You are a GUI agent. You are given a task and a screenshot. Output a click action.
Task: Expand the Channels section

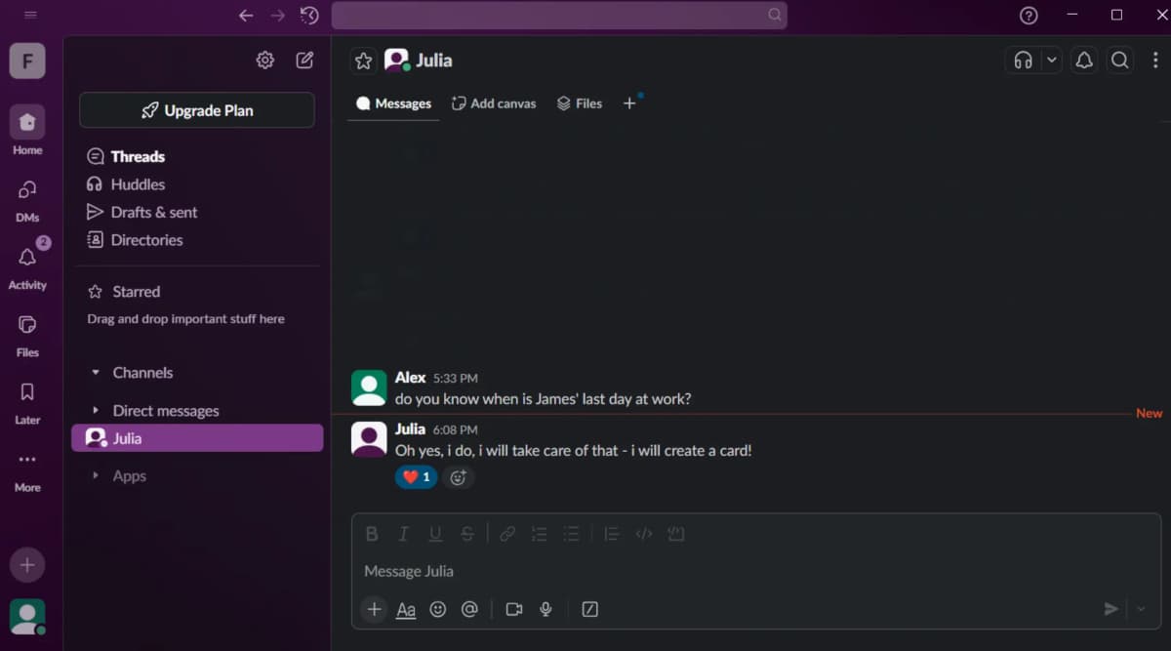pyautogui.click(x=96, y=373)
